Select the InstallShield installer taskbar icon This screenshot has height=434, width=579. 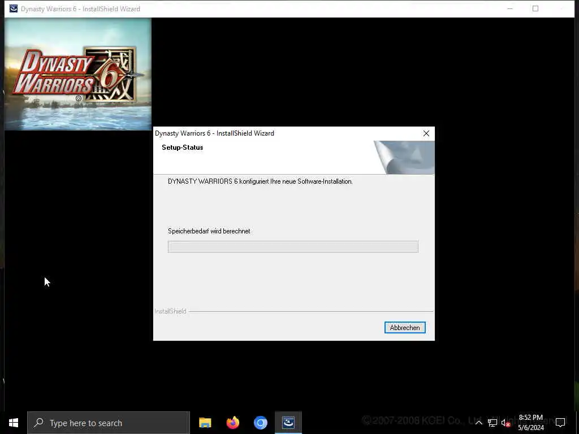[x=288, y=423]
